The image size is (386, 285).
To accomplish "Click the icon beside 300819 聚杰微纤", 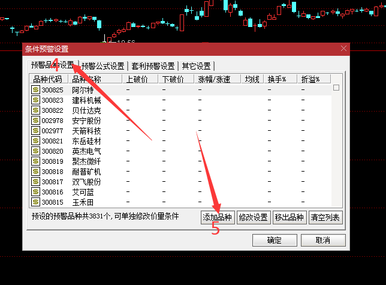I will coord(35,161).
